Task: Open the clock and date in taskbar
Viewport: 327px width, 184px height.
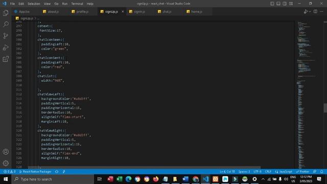Action: (x=306, y=179)
